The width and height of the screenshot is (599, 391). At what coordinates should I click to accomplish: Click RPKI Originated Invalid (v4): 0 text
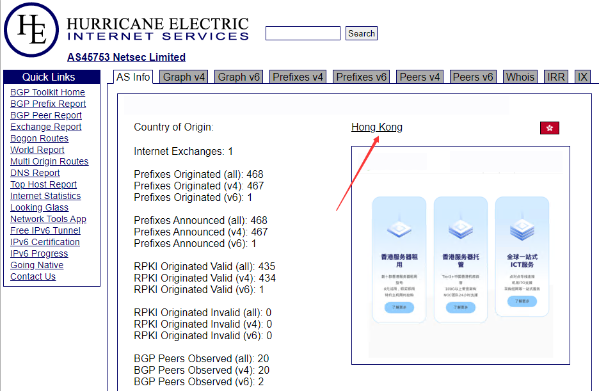click(204, 324)
